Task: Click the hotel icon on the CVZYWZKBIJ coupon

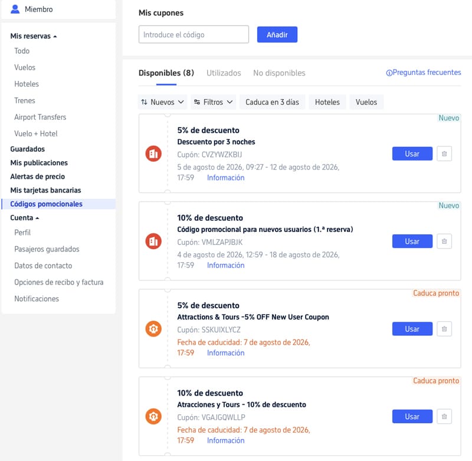Action: [153, 153]
